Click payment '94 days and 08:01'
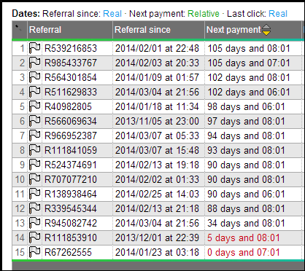This screenshot has height=271, width=305. (246, 135)
